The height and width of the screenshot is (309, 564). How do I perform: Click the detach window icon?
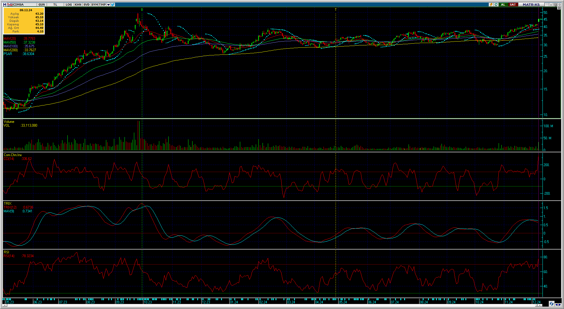pyautogui.click(x=555, y=4)
